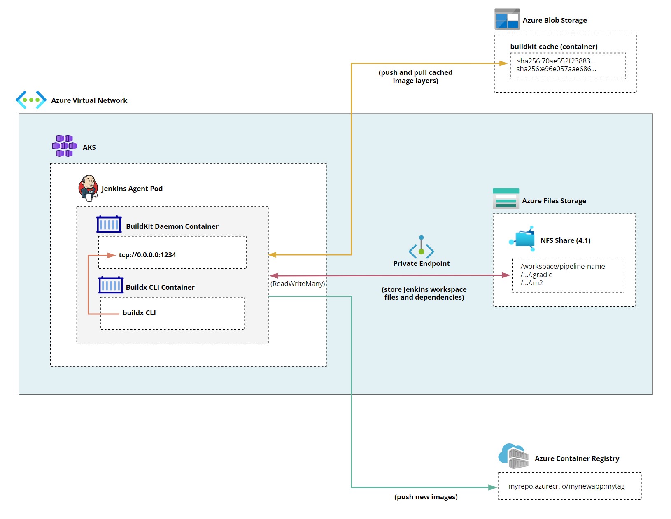This screenshot has width=671, height=519.
Task: Select the Jenkins Agent Pod title
Action: pyautogui.click(x=132, y=189)
